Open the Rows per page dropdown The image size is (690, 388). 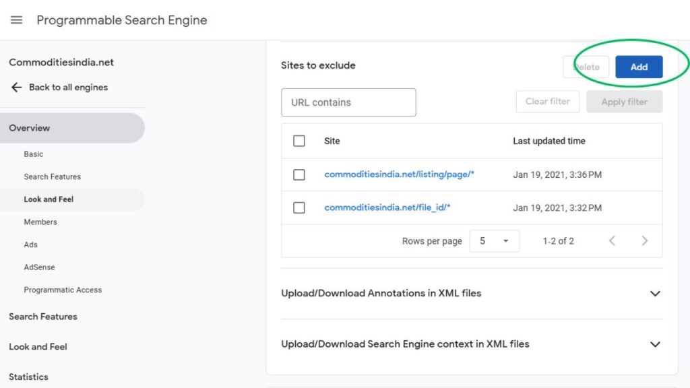494,241
